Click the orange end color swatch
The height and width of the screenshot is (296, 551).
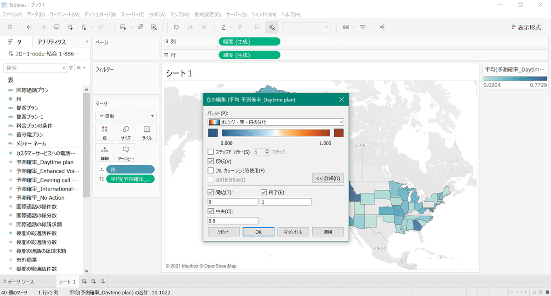pos(339,133)
